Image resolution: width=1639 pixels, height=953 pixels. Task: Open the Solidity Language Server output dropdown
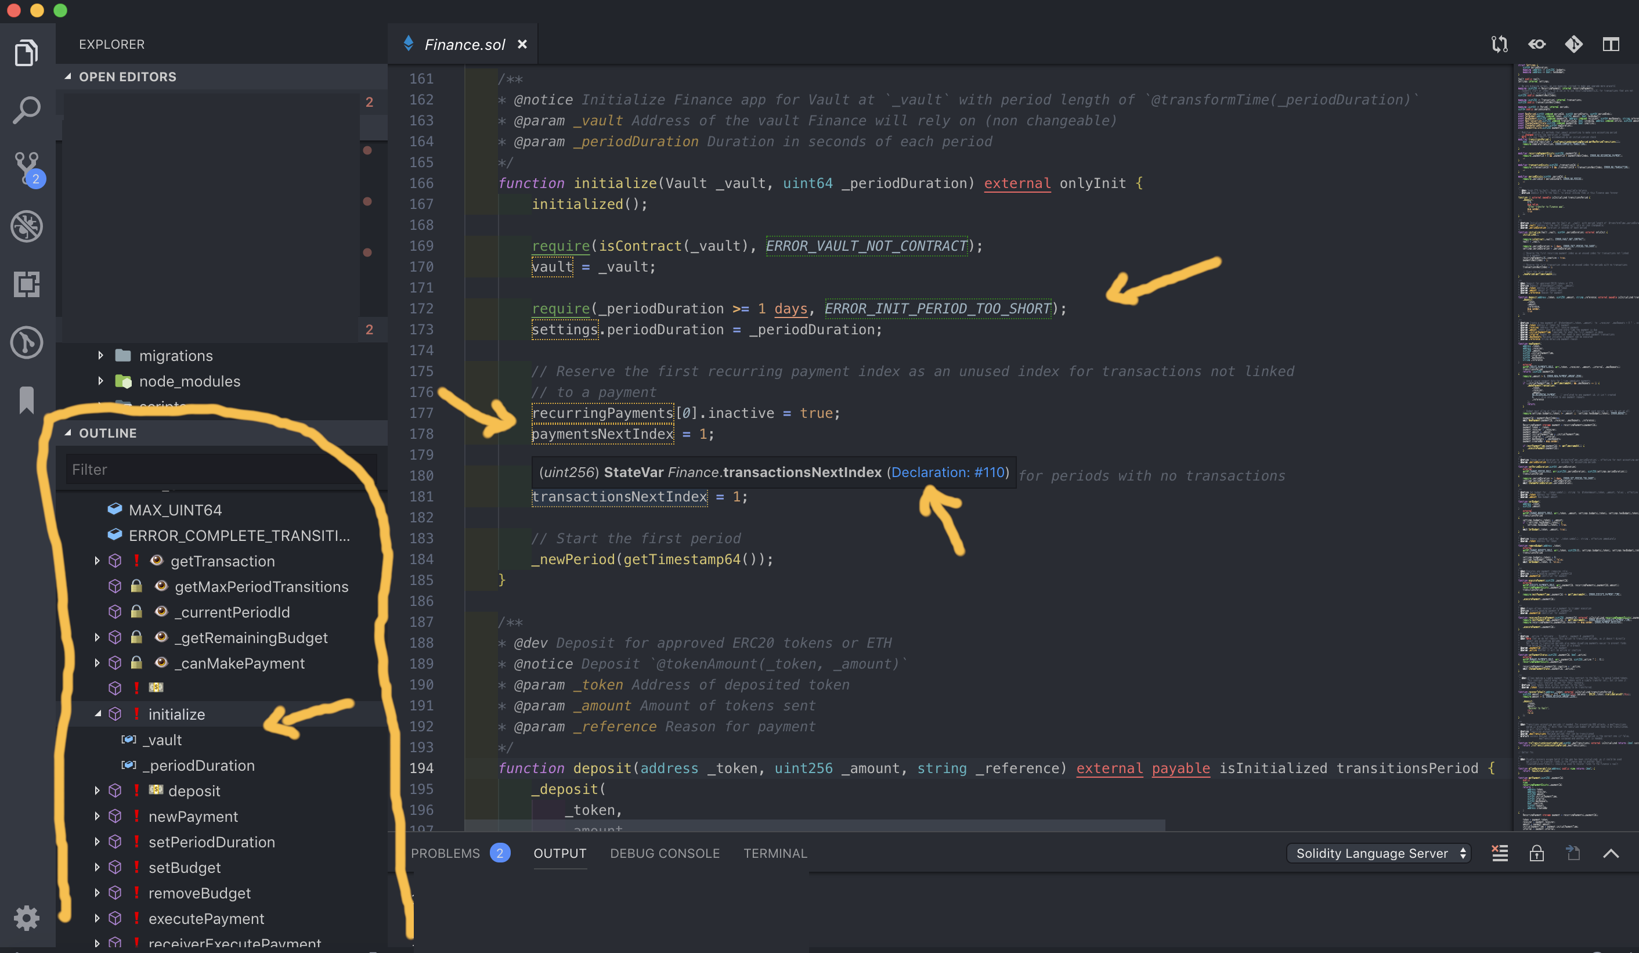tap(1379, 853)
